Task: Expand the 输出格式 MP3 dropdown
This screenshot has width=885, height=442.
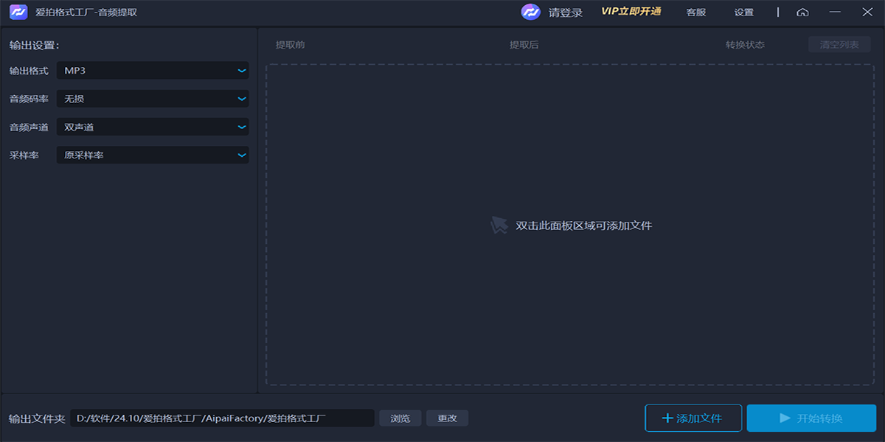Action: pos(153,71)
